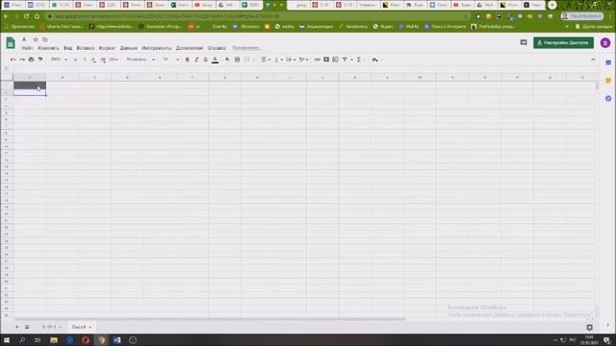
Task: Open the font family dropdown
Action: (141, 60)
